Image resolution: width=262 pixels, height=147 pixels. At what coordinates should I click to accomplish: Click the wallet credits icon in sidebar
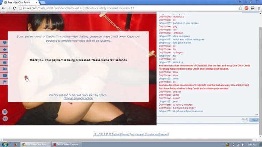click(5, 76)
